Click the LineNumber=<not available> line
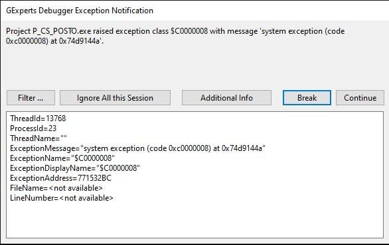 click(x=62, y=198)
